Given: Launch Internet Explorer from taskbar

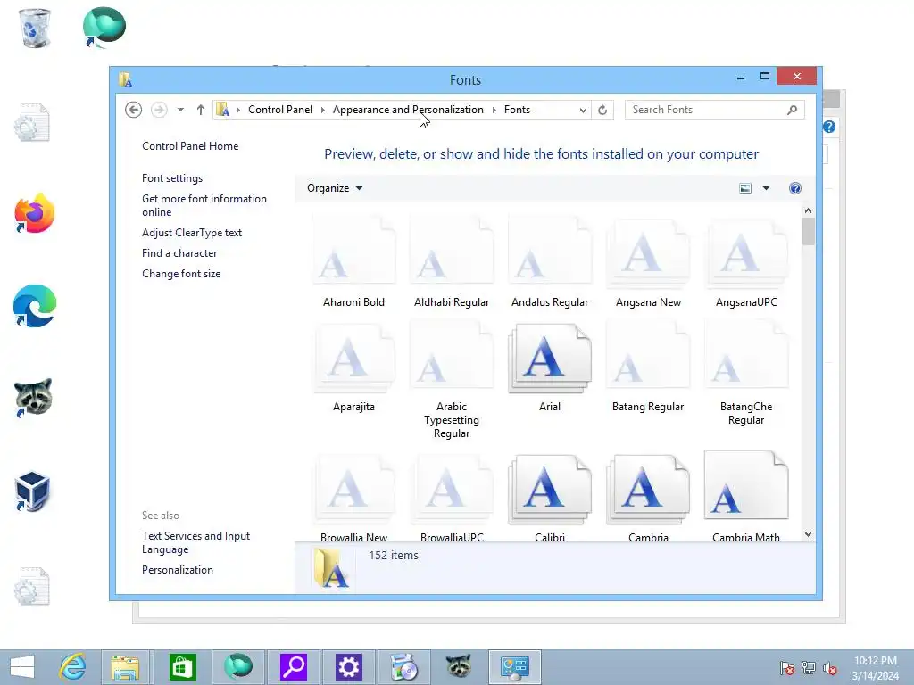Looking at the screenshot, I should (x=72, y=667).
